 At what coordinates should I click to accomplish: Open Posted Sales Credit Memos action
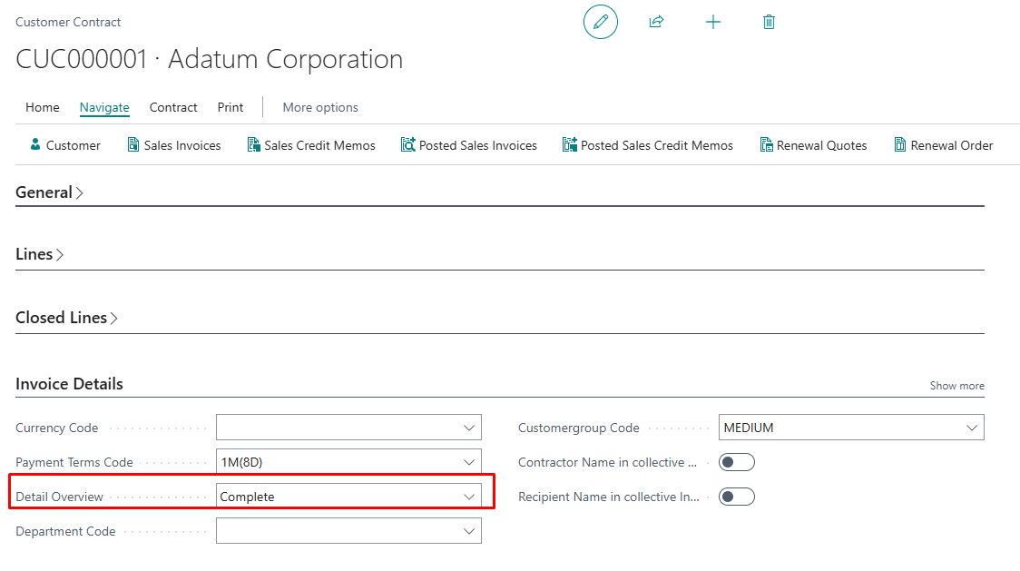[x=647, y=145]
